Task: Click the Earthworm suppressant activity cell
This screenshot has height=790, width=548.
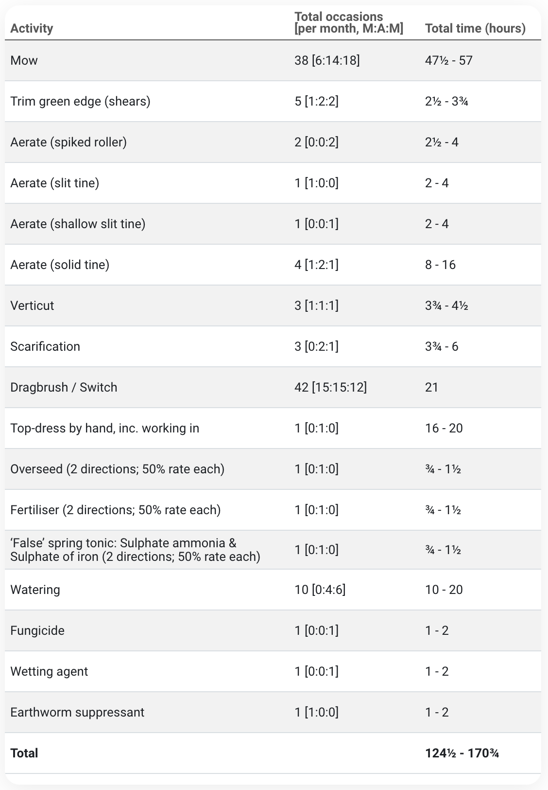Action: click(77, 712)
